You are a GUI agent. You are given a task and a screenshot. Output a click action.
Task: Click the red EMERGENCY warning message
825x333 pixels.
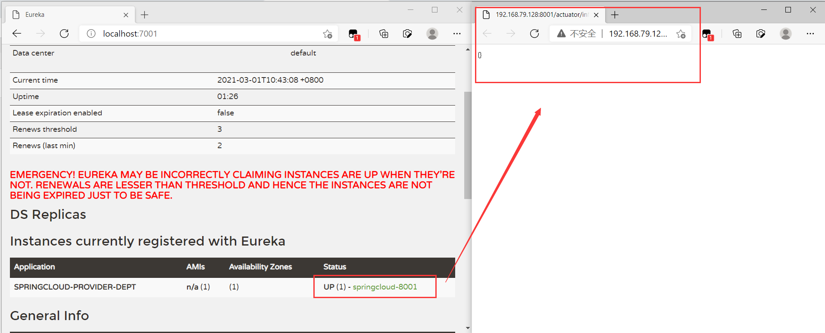[x=232, y=185]
